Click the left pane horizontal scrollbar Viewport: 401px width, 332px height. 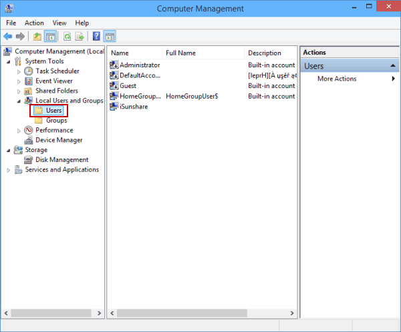pyautogui.click(x=52, y=313)
